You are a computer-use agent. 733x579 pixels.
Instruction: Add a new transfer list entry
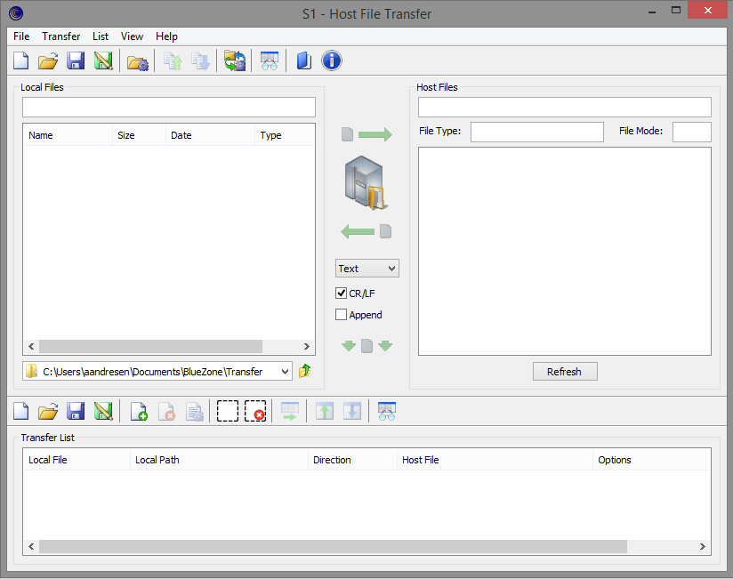138,411
